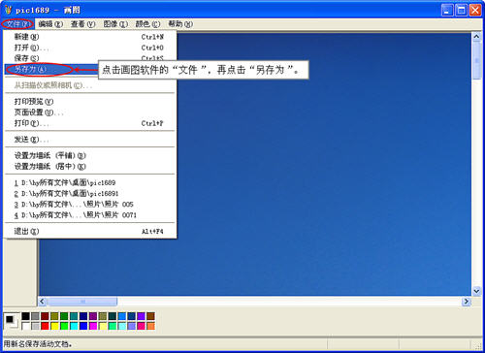Click vertical scrollbar down arrow

point(476,291)
